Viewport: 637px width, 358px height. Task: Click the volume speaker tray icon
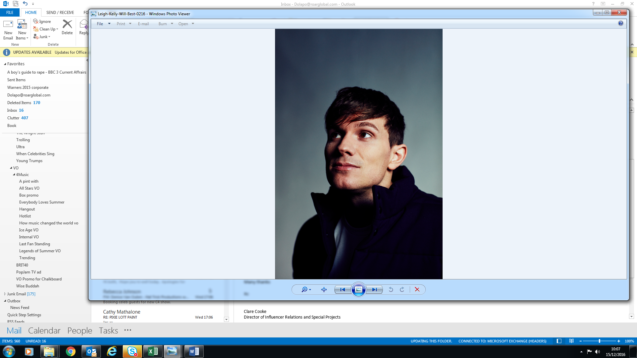point(597,352)
